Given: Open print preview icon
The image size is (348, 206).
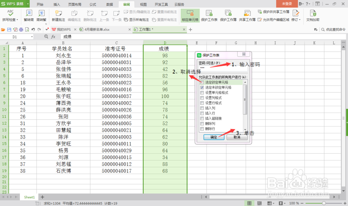Looking at the screenshot, I should click(27, 30).
